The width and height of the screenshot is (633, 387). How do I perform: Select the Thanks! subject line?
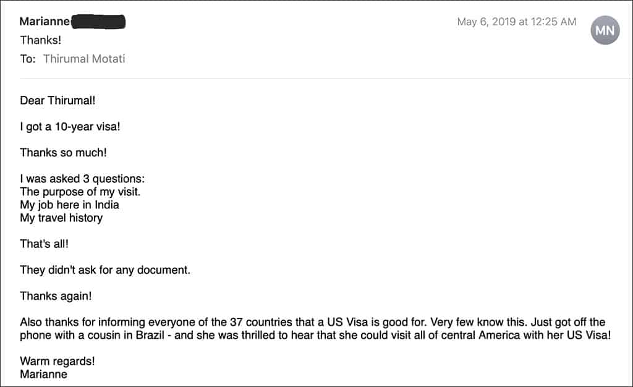point(41,40)
